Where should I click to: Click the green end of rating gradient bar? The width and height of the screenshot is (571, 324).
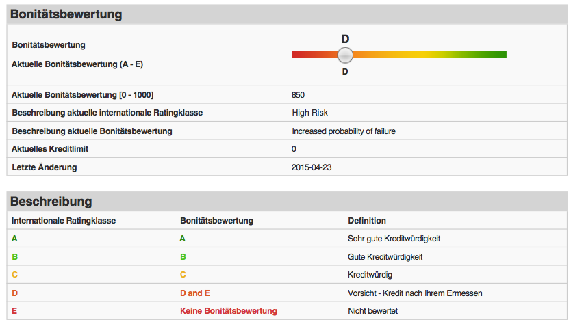(x=499, y=55)
